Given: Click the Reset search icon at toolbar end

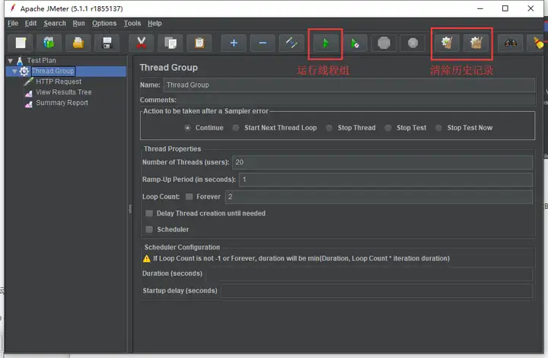Looking at the screenshot, I should tap(537, 43).
